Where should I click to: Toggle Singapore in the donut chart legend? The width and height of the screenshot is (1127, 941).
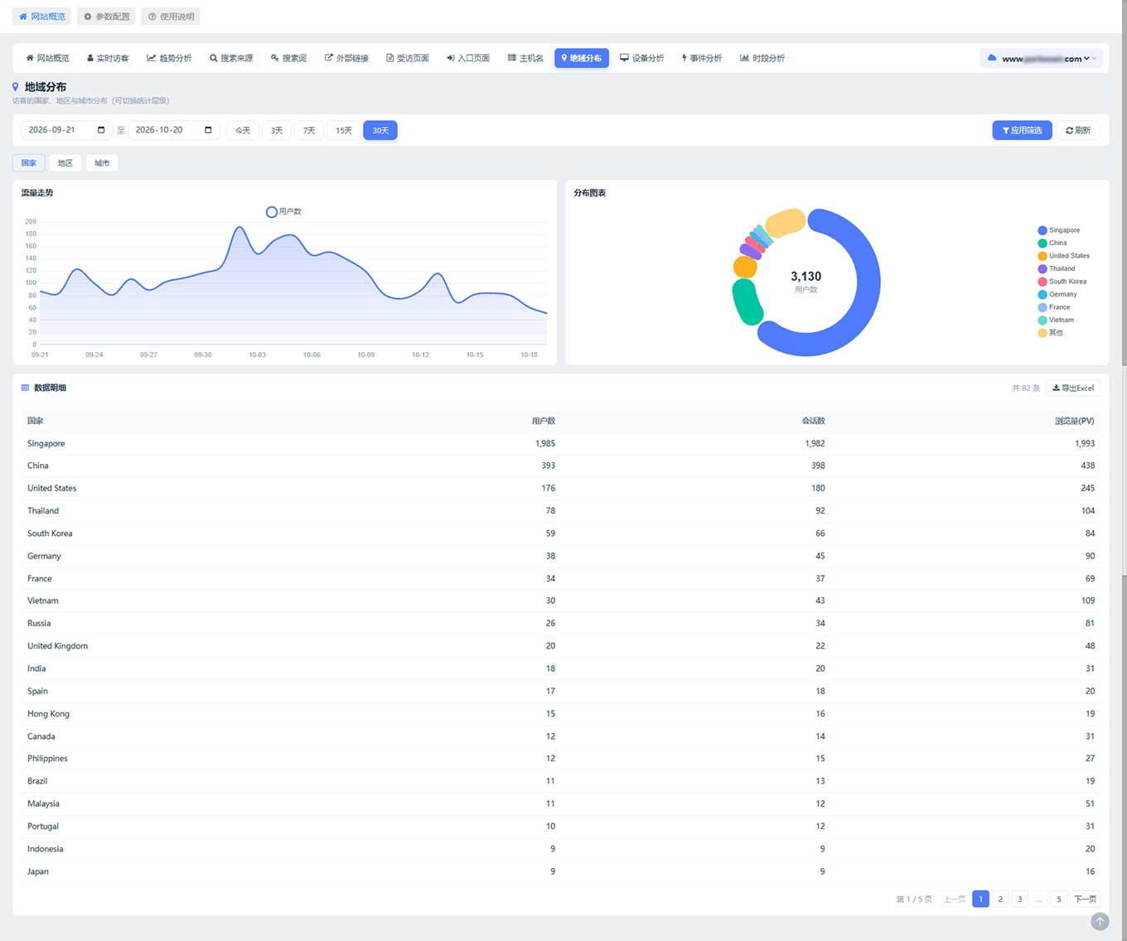tap(1059, 230)
